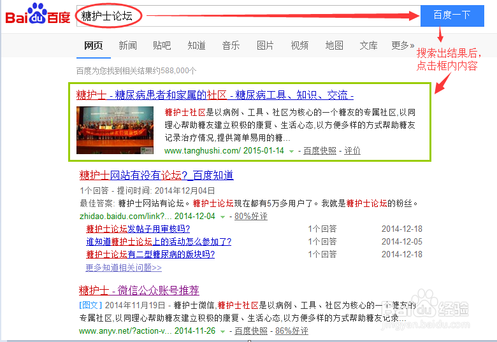497x342 pixels.
Task: Click the 86%好评 rating link
Action: (x=292, y=331)
